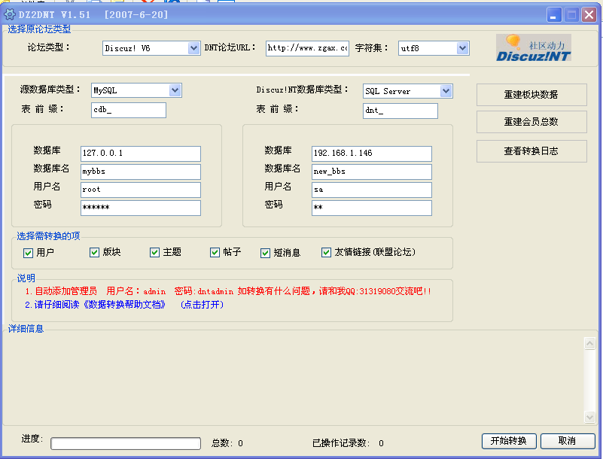This screenshot has width=603, height=459.
Task: Click the DNT论坛URL input field
Action: (x=307, y=48)
